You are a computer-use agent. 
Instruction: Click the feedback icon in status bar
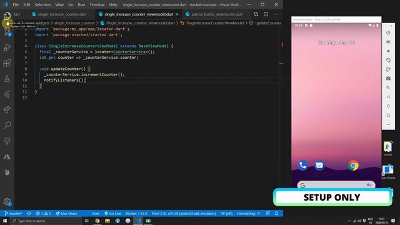tap(267, 214)
